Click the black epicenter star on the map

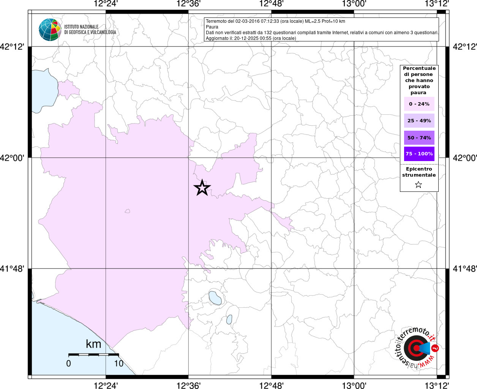[x=202, y=188]
